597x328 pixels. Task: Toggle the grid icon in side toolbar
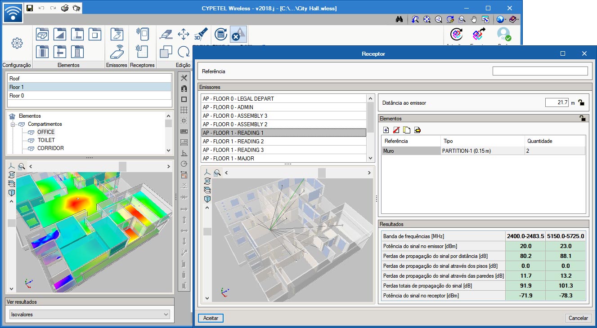pos(184,110)
